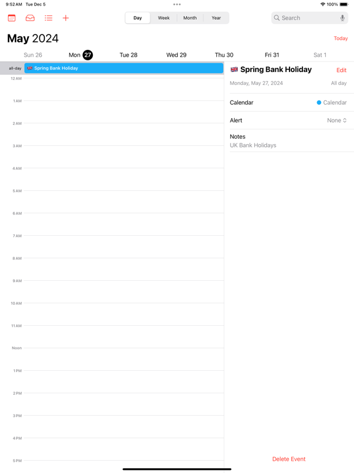Show the events list view icon
This screenshot has width=354, height=473.
[x=49, y=18]
